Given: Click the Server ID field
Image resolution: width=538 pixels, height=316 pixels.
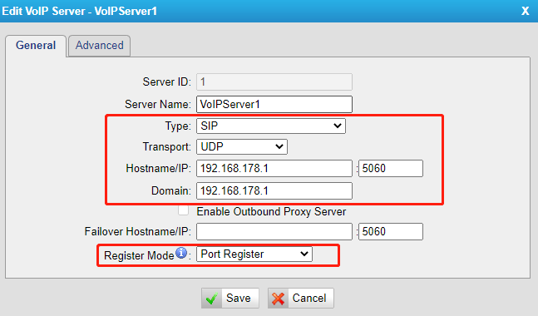Looking at the screenshot, I should (274, 81).
